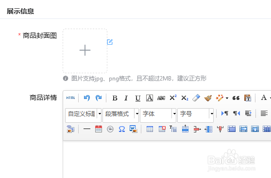271x178 pixels.
Task: Delete table column icon
Action: pyautogui.click(x=220, y=129)
